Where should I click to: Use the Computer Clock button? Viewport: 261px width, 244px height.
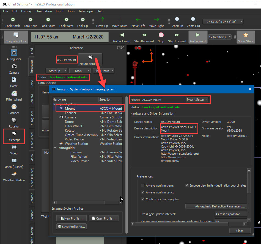click(x=16, y=37)
